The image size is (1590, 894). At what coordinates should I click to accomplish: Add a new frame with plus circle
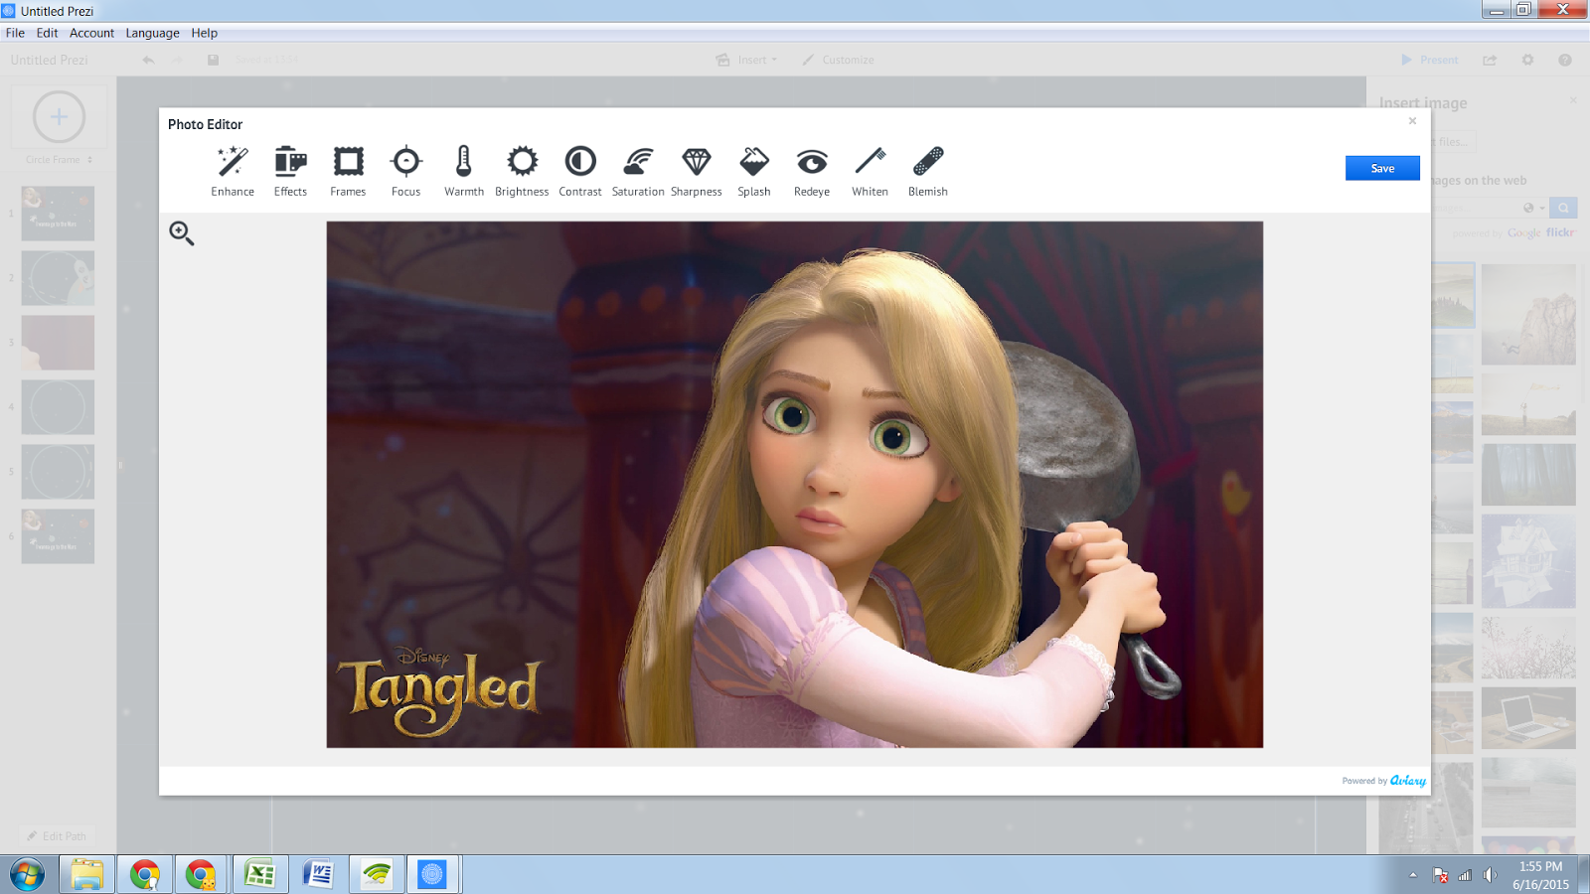[59, 117]
